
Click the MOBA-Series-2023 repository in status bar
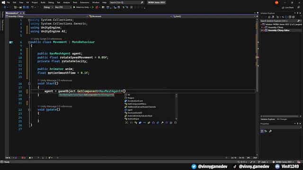(283, 162)
